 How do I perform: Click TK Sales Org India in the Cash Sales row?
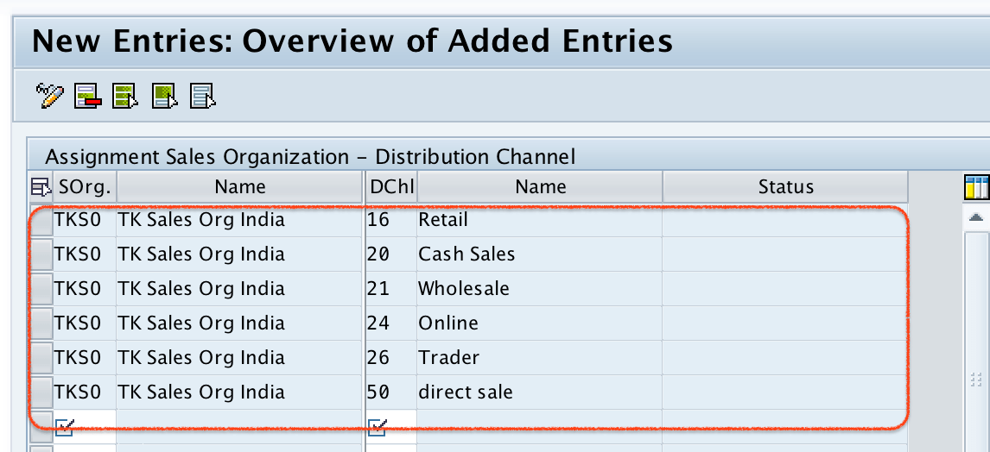pyautogui.click(x=201, y=254)
